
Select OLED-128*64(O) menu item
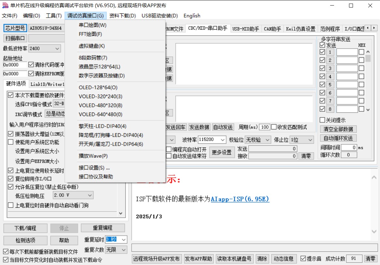98,87
